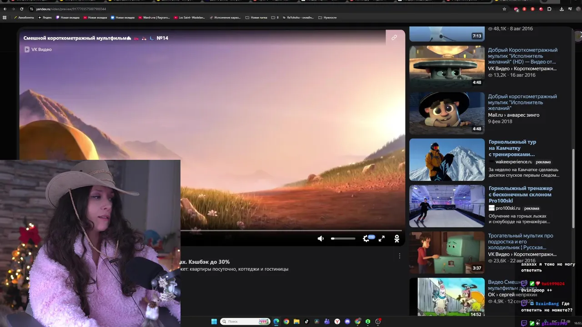Bookmark this page with the star icon
The image size is (582, 327).
click(x=504, y=9)
